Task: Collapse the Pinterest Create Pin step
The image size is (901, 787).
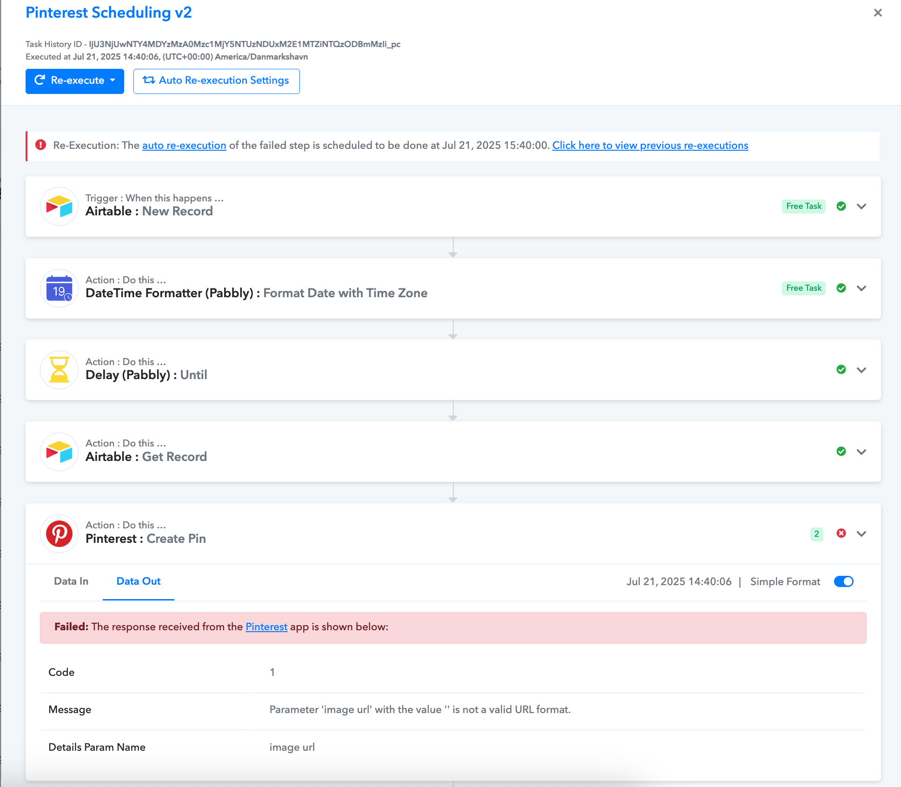Action: click(861, 534)
